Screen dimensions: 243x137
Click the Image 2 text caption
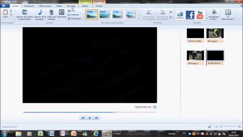(x=195, y=63)
